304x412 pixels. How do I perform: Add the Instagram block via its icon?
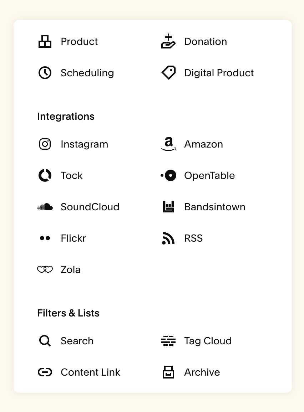pyautogui.click(x=45, y=144)
